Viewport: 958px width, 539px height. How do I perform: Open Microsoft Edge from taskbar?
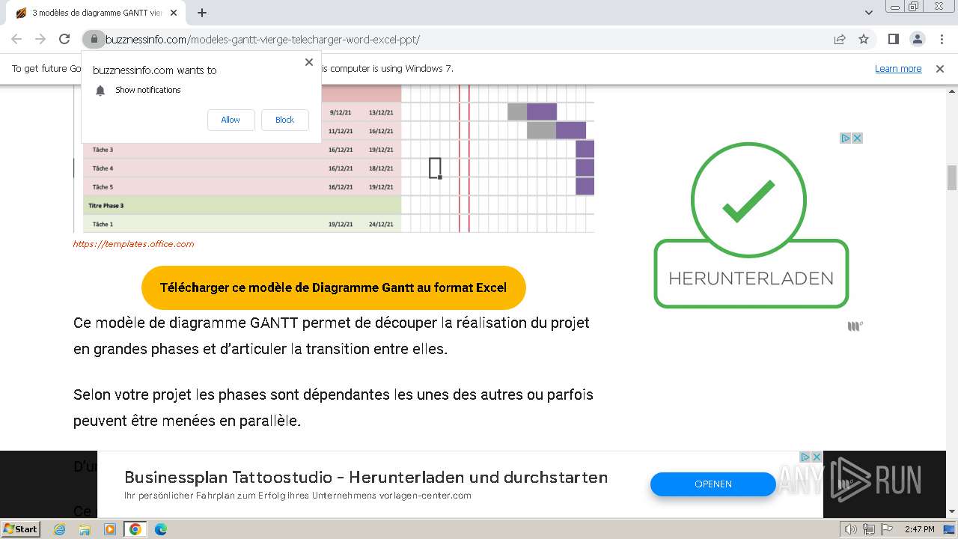click(x=160, y=529)
